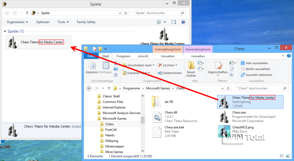This screenshot has width=294, height=161.
Task: Open Verwalten tab under Anwendungstools
Action: click(198, 56)
